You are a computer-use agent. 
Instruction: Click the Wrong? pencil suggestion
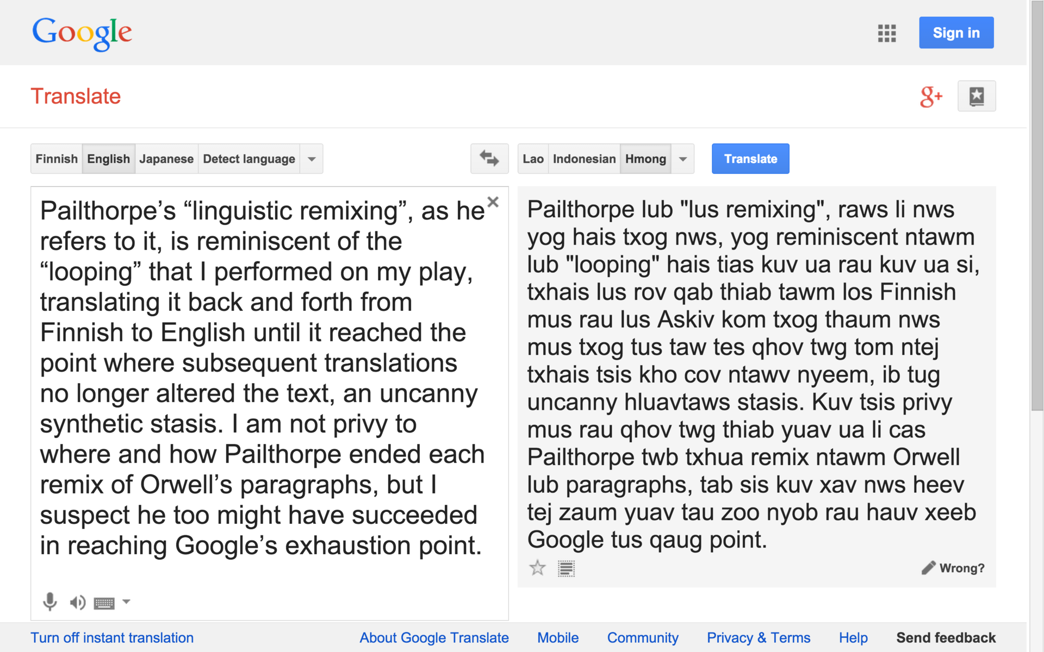tap(953, 568)
